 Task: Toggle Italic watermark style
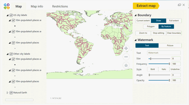pyautogui.click(x=164, y=69)
